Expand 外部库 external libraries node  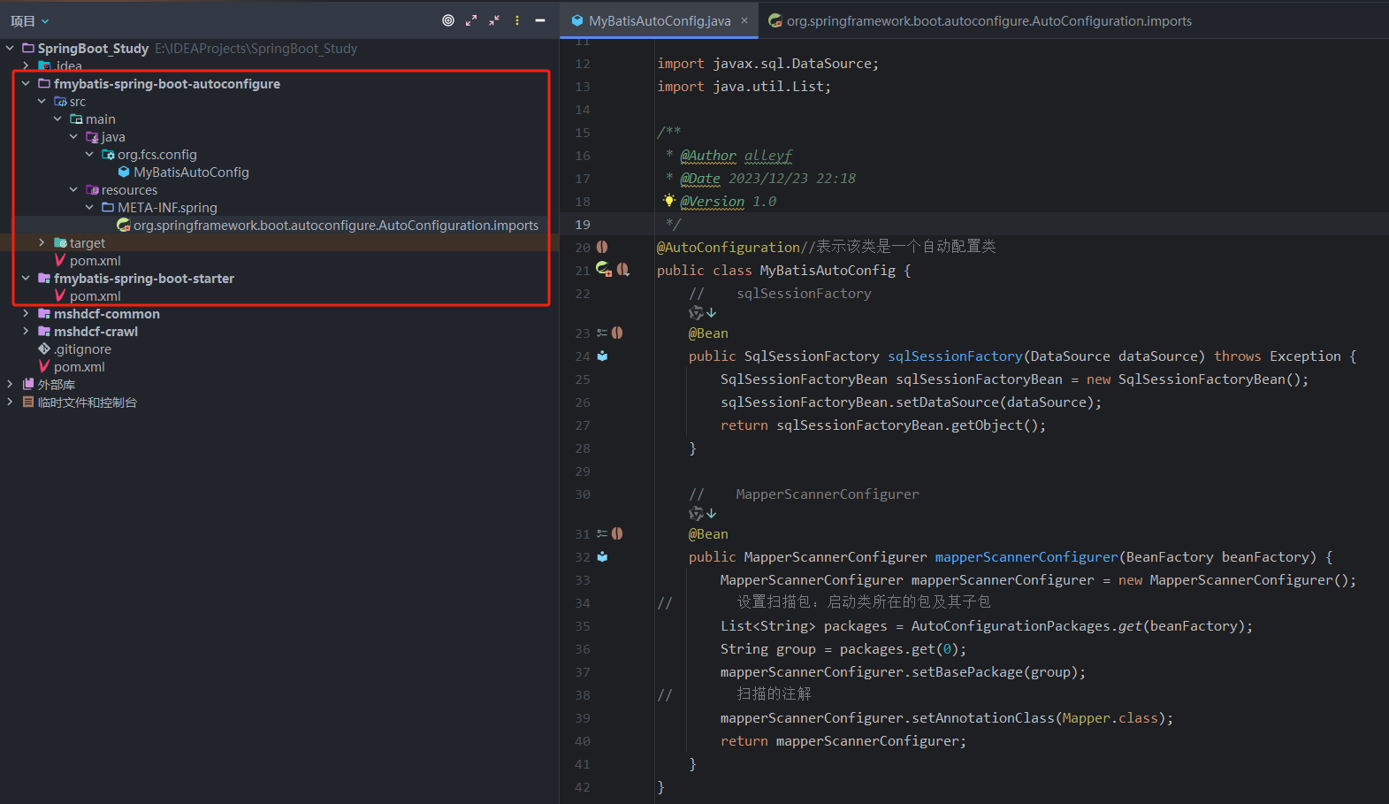pos(10,385)
